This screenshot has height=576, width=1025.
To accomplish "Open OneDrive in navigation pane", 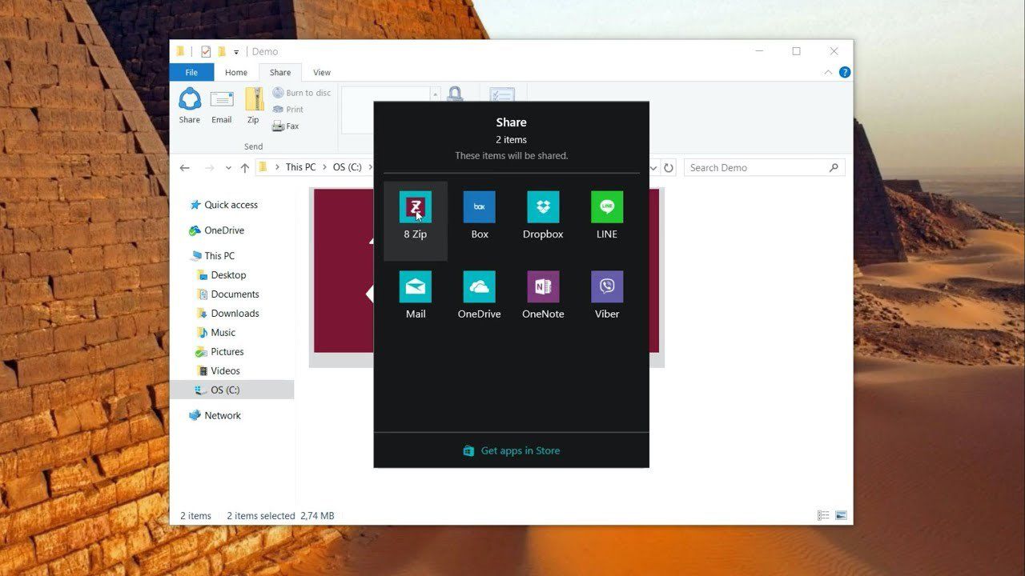I will [x=217, y=230].
